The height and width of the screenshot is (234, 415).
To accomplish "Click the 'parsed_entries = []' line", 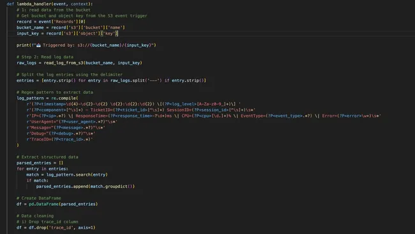I will 40,163.
